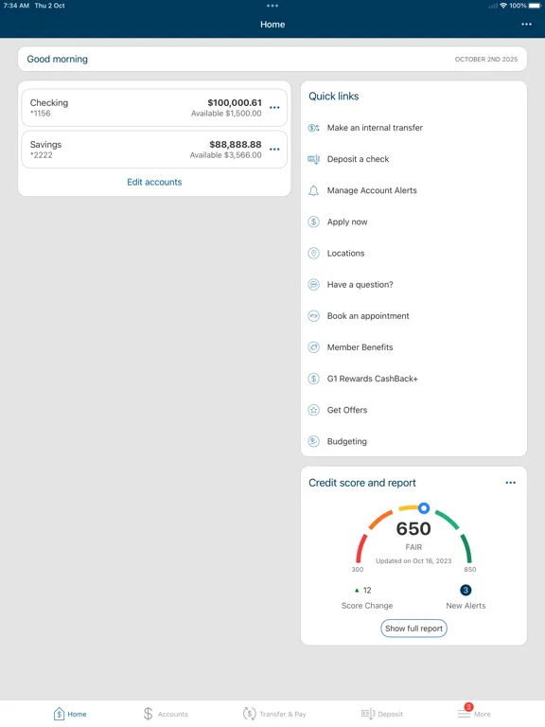Image resolution: width=545 pixels, height=727 pixels.
Task: Click Show full report button
Action: pyautogui.click(x=413, y=629)
